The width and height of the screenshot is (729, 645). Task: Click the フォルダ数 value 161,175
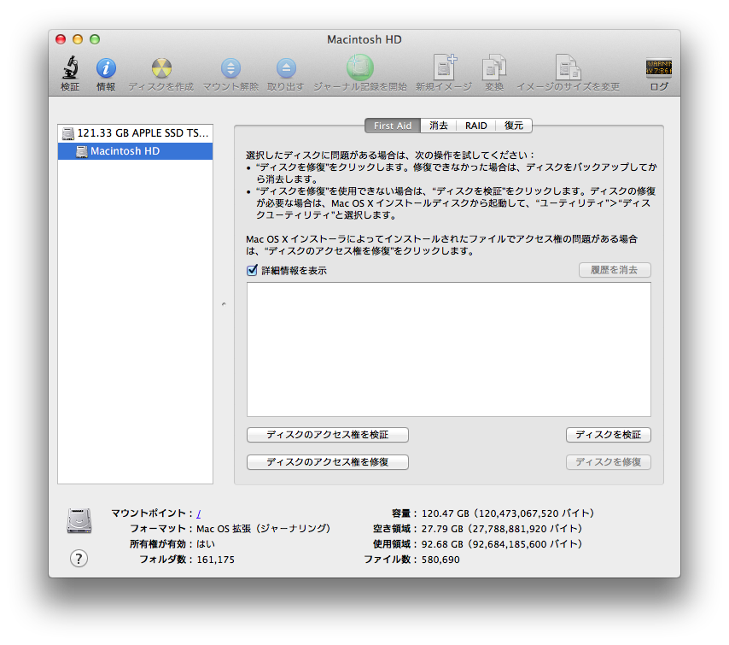pyautogui.click(x=216, y=560)
